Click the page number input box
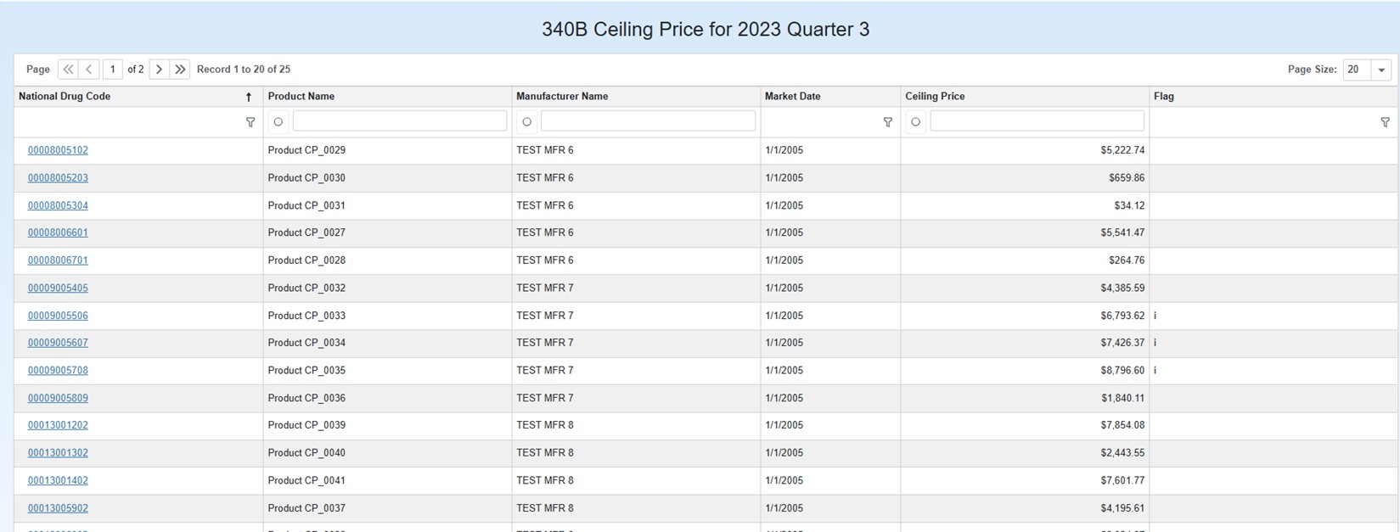 point(112,70)
